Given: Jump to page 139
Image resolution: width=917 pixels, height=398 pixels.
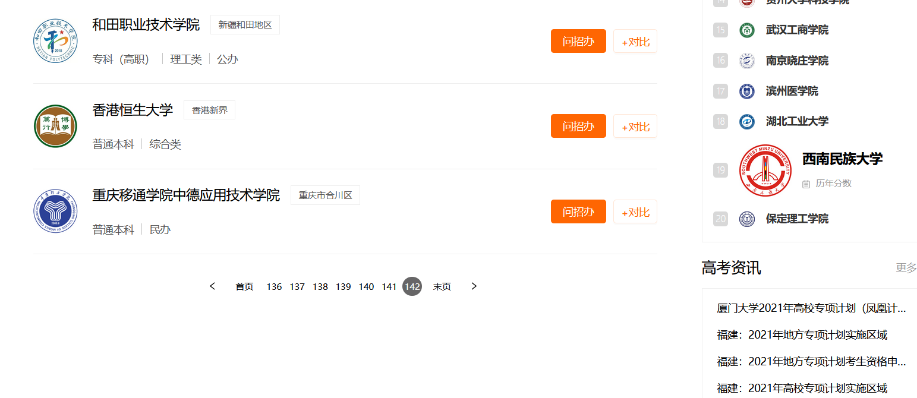Looking at the screenshot, I should (x=343, y=286).
